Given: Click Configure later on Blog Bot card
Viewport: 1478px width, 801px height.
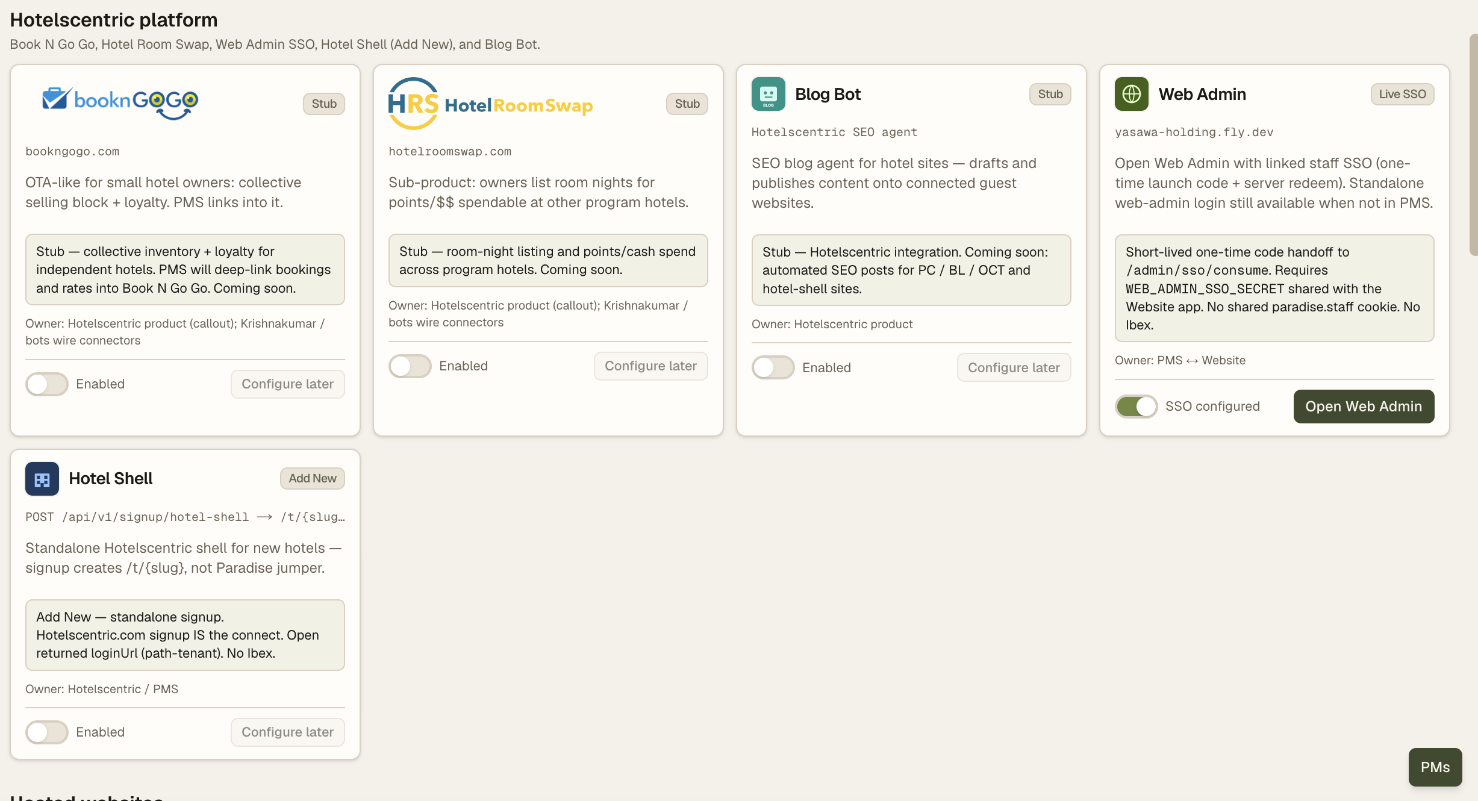Looking at the screenshot, I should click(1014, 367).
